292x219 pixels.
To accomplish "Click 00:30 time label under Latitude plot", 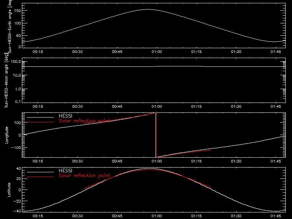I will (77, 216).
